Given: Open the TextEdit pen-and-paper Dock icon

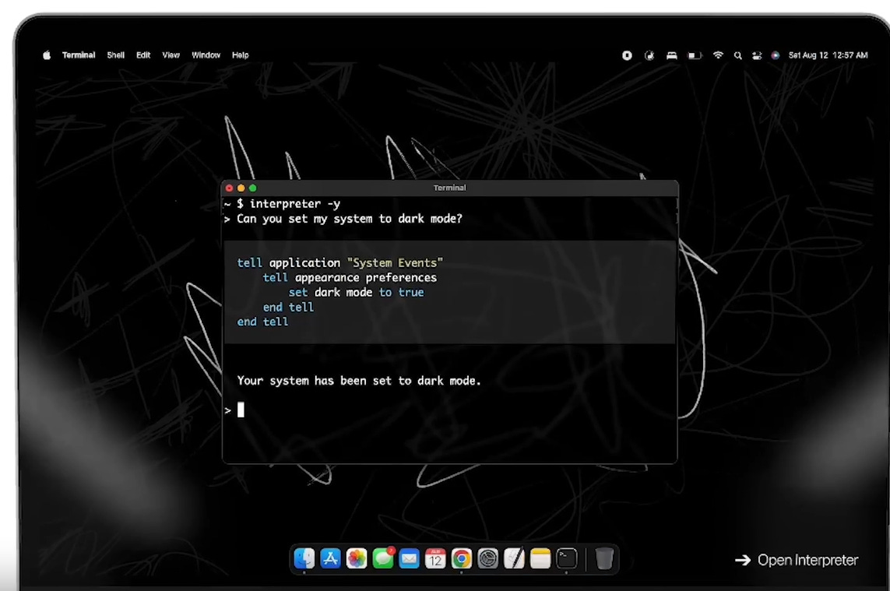Looking at the screenshot, I should [x=514, y=558].
